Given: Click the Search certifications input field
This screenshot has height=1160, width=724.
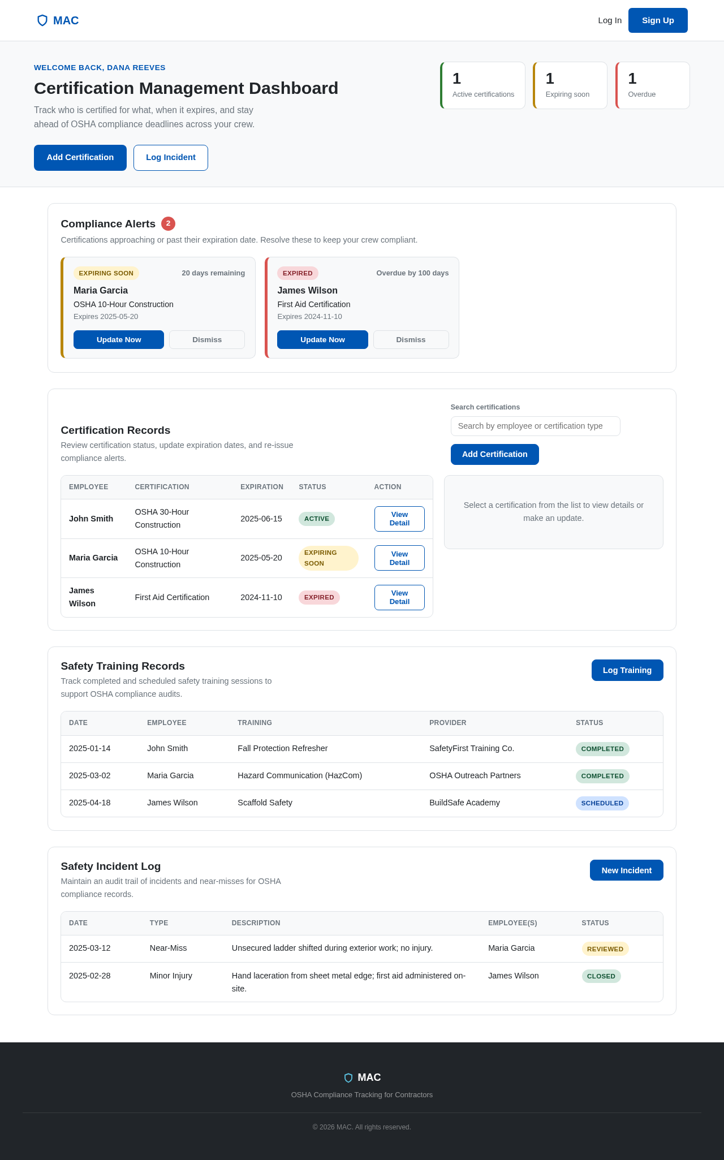Looking at the screenshot, I should (536, 426).
